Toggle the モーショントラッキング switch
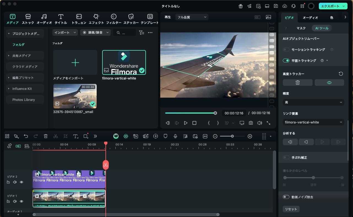 click(286, 50)
